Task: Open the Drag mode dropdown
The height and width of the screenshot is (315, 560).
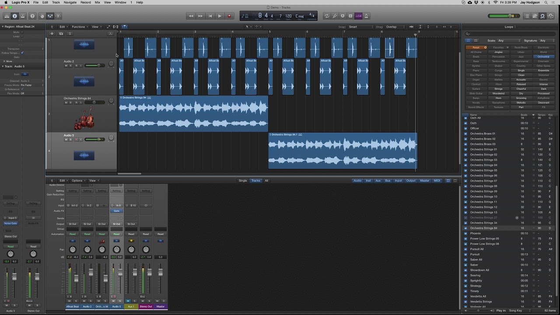Action: click(395, 27)
